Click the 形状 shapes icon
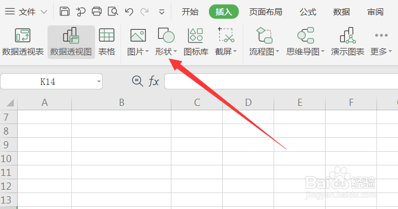The image size is (398, 209). [x=166, y=35]
